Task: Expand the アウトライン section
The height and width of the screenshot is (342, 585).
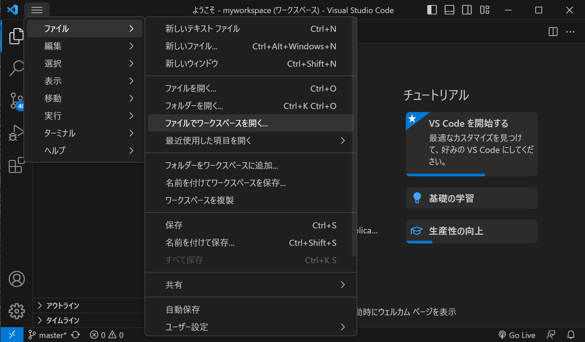Action: click(89, 305)
